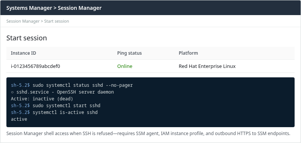Click the green Online ping status
The width and height of the screenshot is (301, 143).
coord(125,66)
